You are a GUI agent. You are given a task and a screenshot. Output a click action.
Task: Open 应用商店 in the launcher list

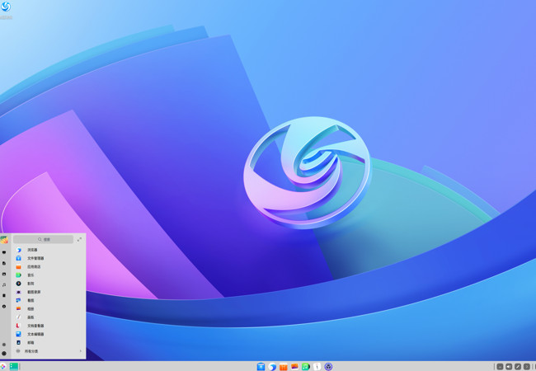point(48,267)
